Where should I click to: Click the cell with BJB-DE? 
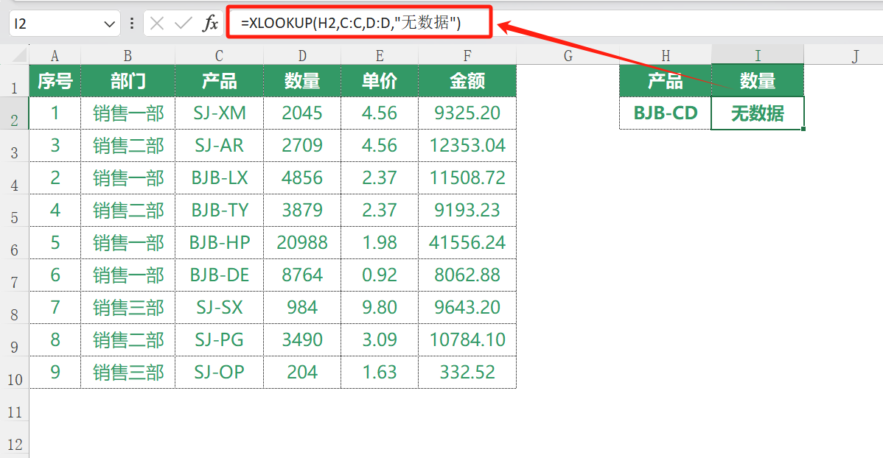(219, 275)
